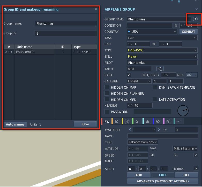Go to previous waypoint arrow
Screen dimensions: 202x187
click(x=130, y=130)
